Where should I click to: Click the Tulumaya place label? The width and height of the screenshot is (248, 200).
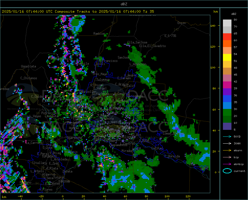[103, 80]
